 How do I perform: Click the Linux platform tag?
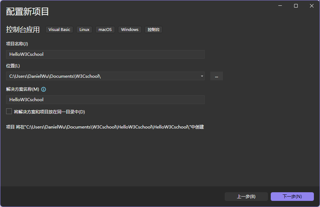(x=84, y=30)
